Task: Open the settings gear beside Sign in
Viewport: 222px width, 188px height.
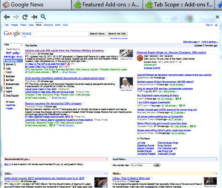Action: pyautogui.click(x=216, y=25)
